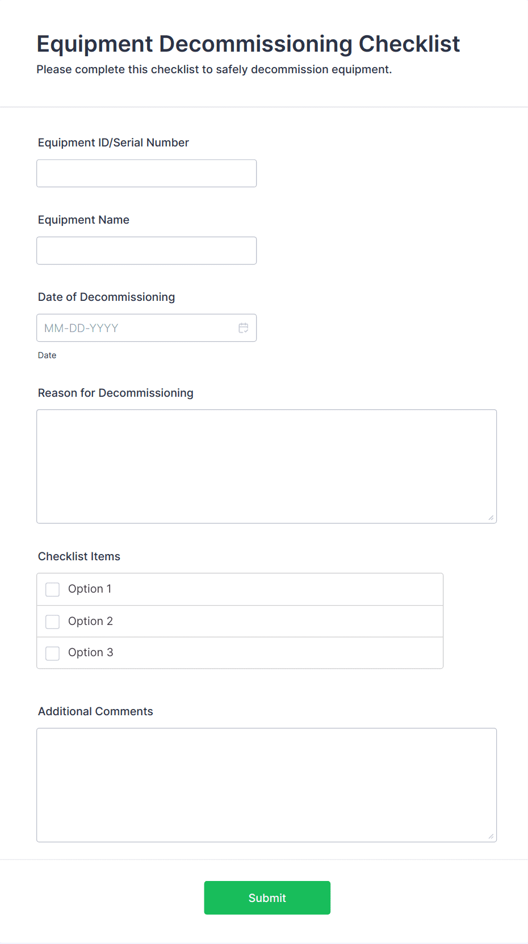Tick the Option 1 checkbox
Viewport: 528px width, 944px height.
[x=53, y=590]
